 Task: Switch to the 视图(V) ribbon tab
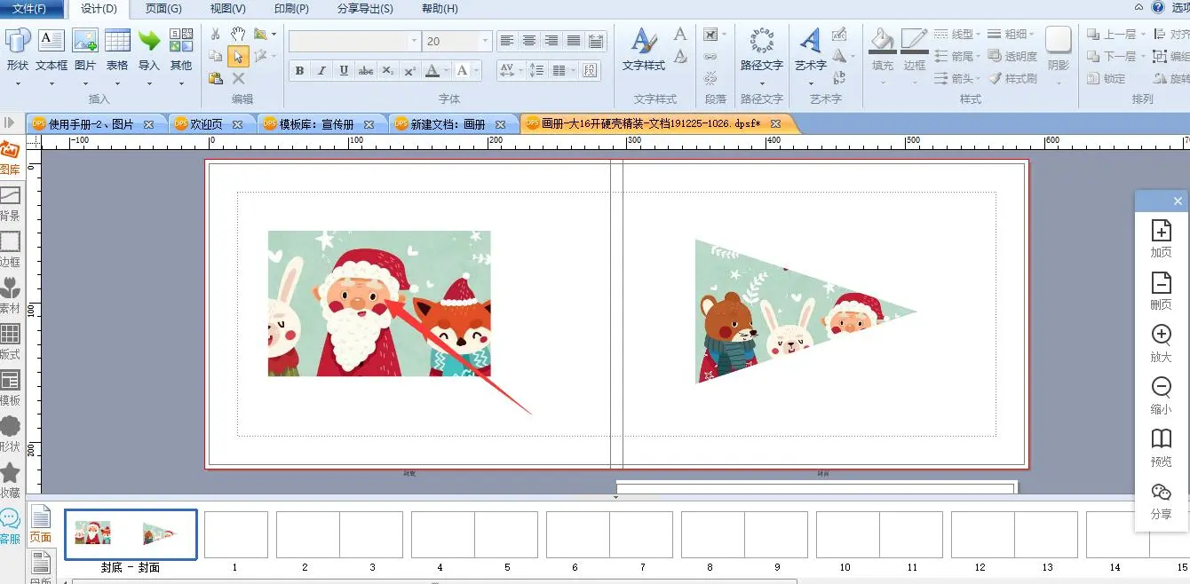click(228, 9)
